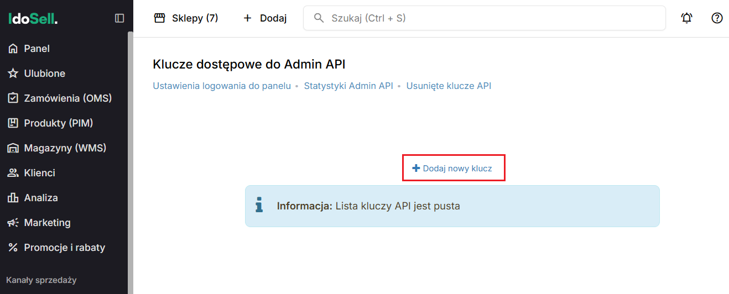Click the star icon beside Ulubione
Viewport: 729px width, 294px height.
[x=13, y=73]
